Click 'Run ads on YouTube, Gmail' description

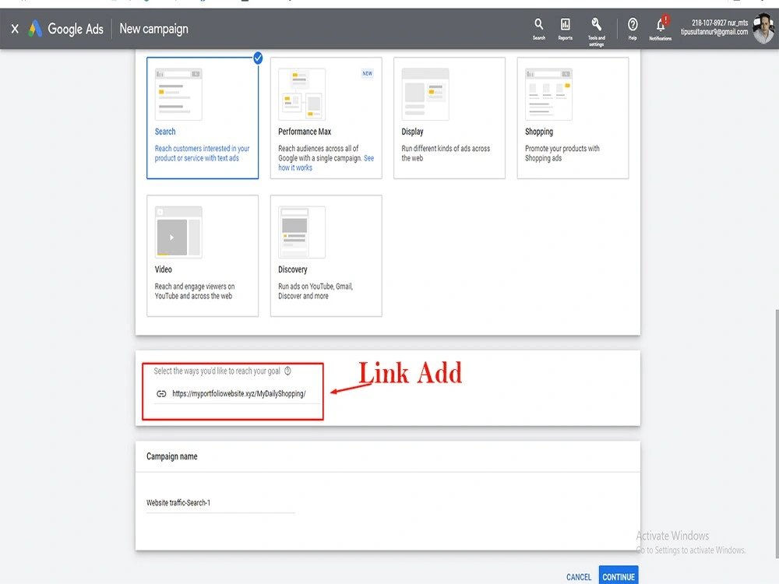[x=315, y=291]
